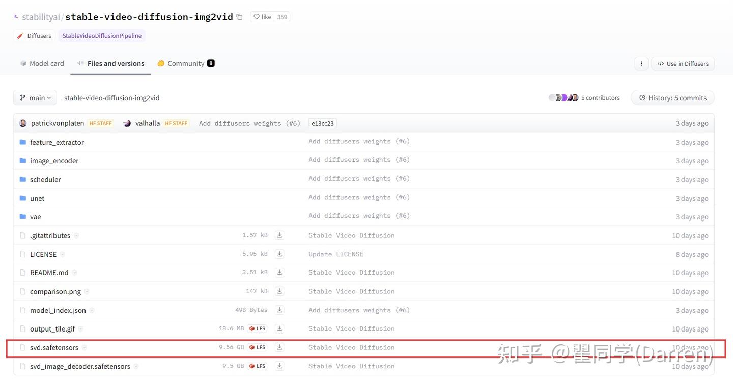This screenshot has height=386, width=733.
Task: Click the Community tab's 8 count badge
Action: pyautogui.click(x=211, y=63)
